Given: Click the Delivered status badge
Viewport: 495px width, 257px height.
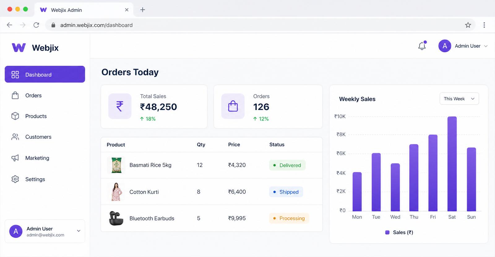Looking at the screenshot, I should 287,165.
